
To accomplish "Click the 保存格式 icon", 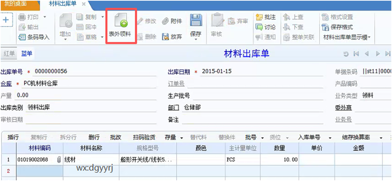I will (x=325, y=27).
